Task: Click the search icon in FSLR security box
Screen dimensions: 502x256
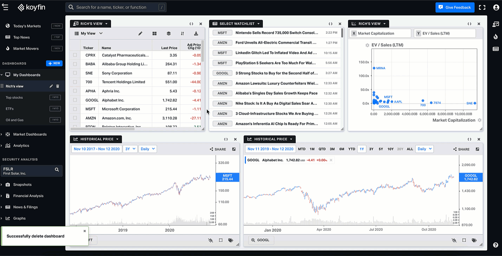Action: 57,170
